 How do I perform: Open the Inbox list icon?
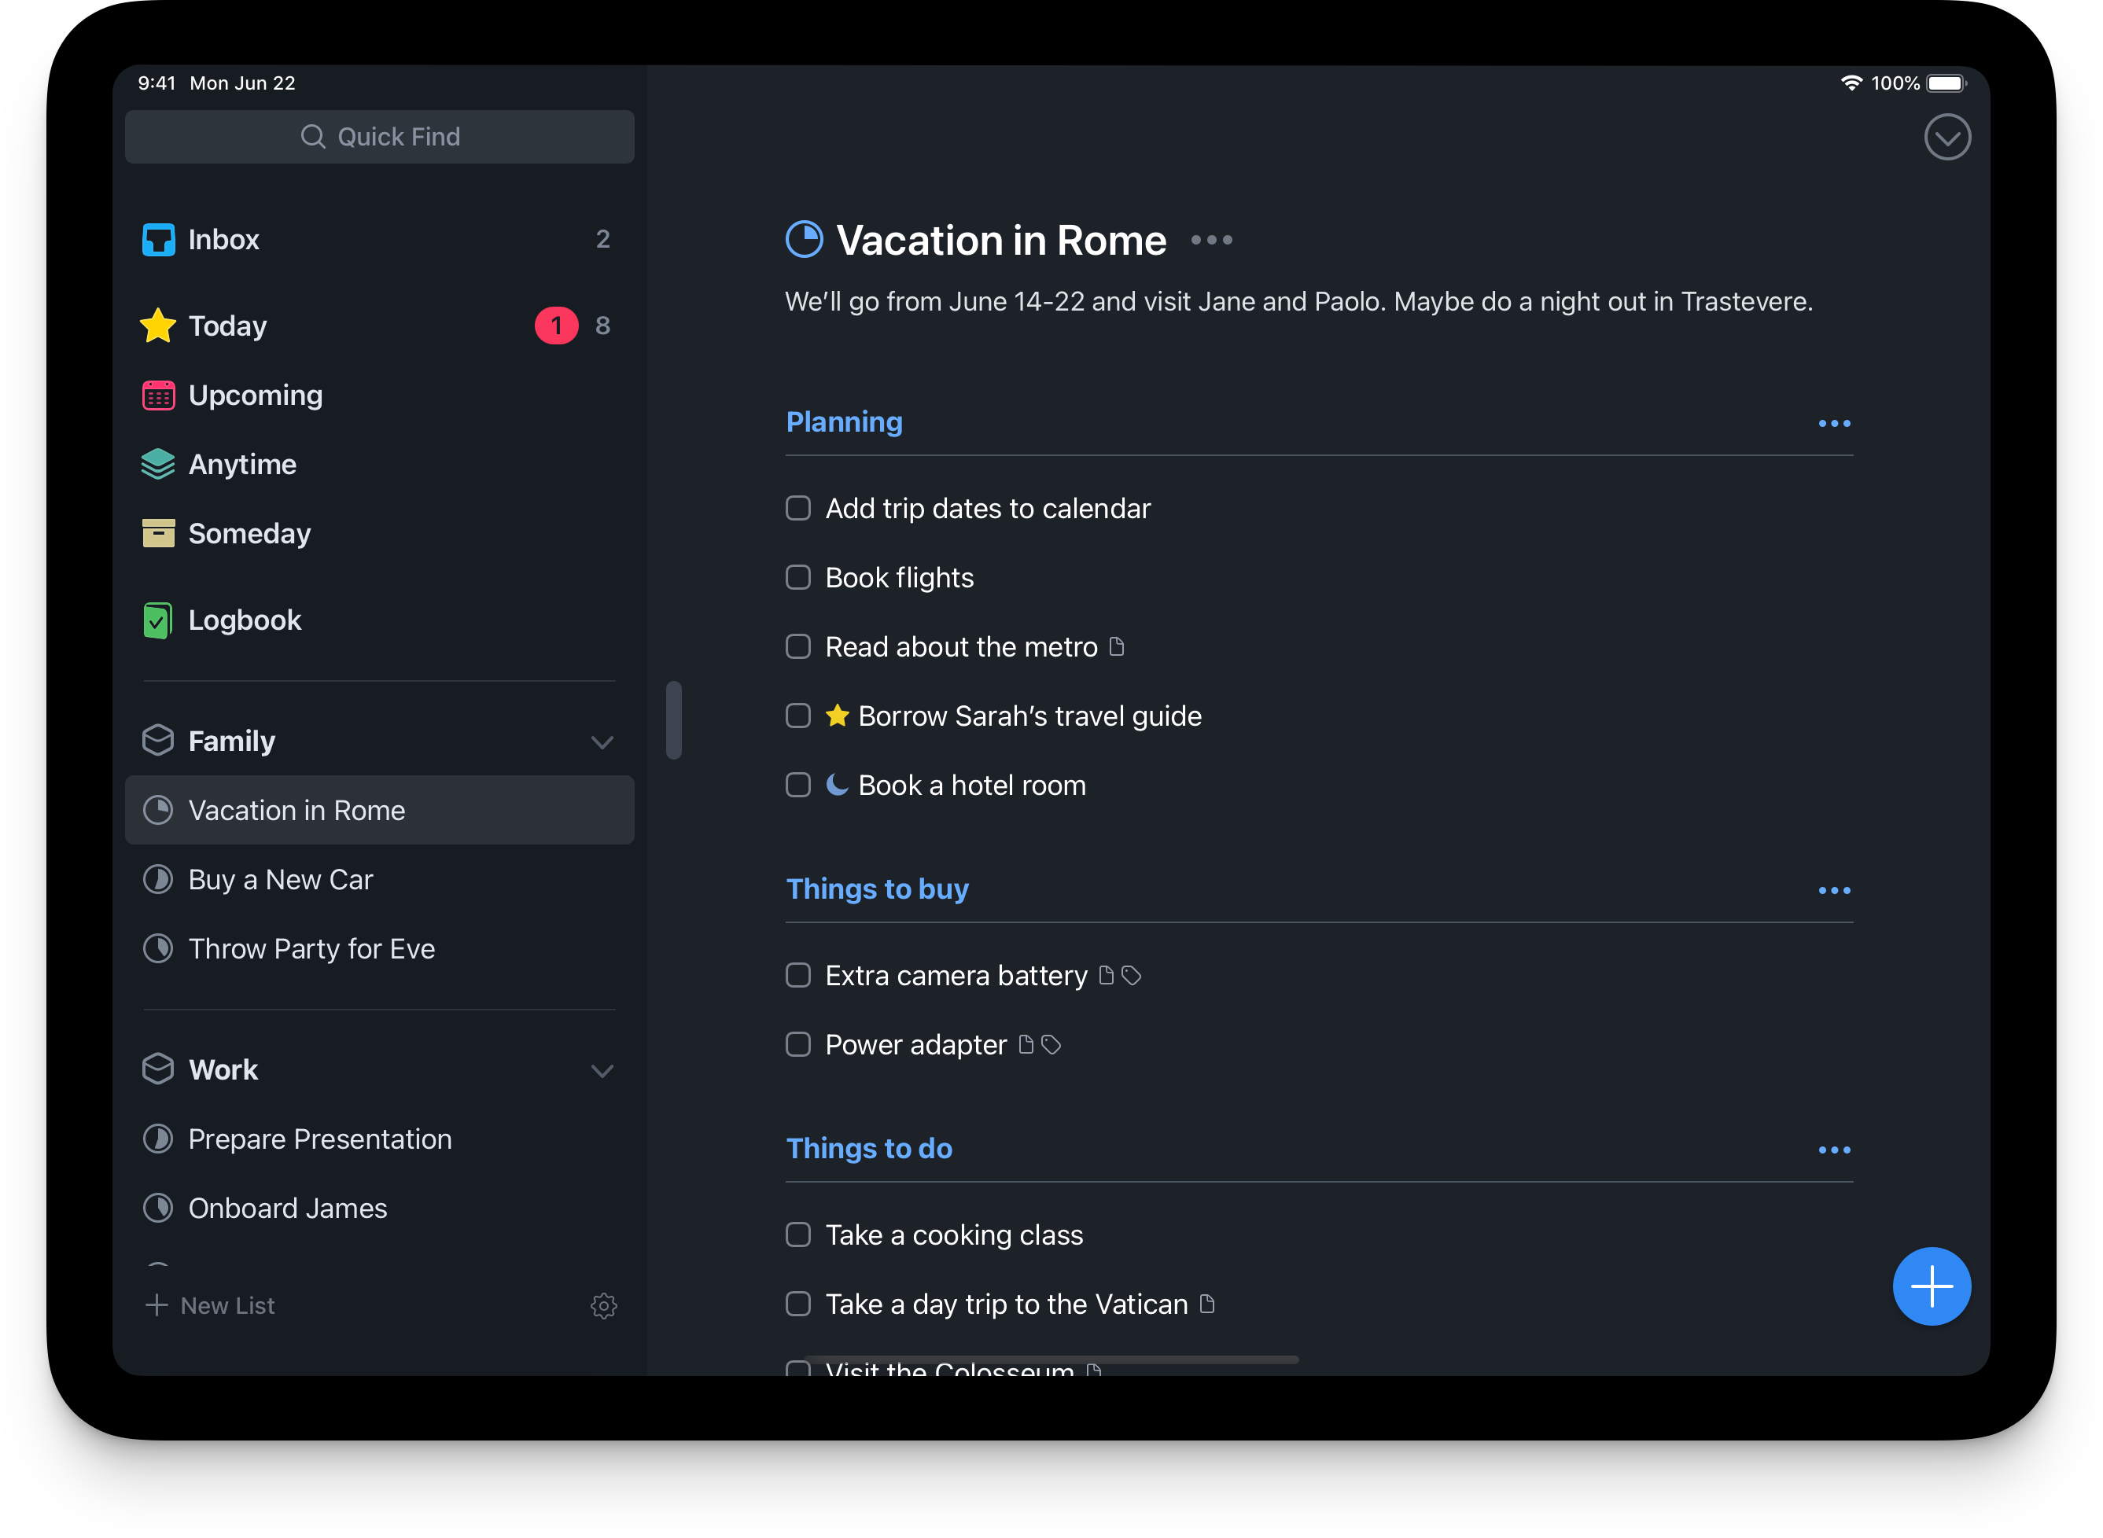[x=158, y=239]
